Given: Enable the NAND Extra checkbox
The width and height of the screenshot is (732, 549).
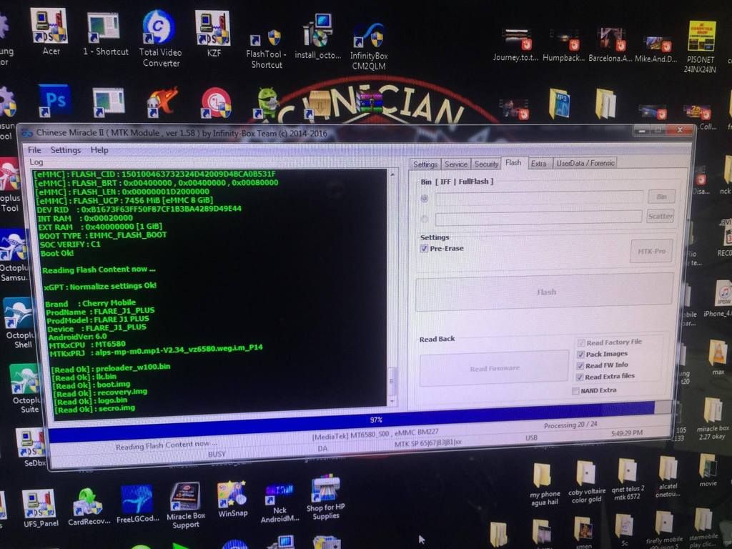Looking at the screenshot, I should pyautogui.click(x=575, y=390).
